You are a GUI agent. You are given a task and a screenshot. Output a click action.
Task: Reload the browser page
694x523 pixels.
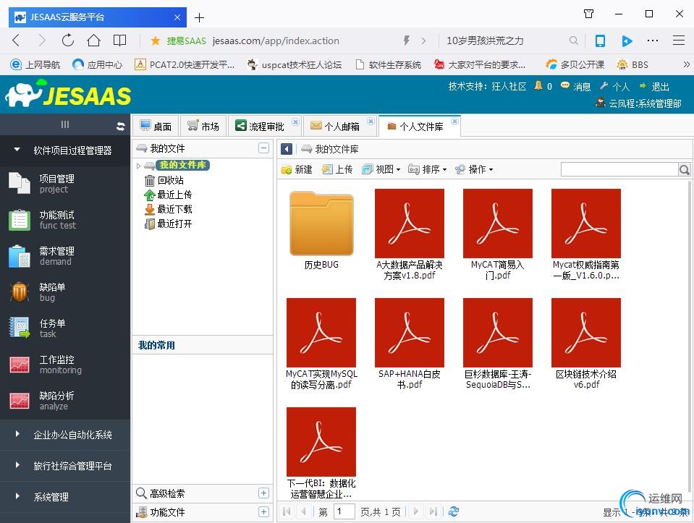[x=68, y=41]
